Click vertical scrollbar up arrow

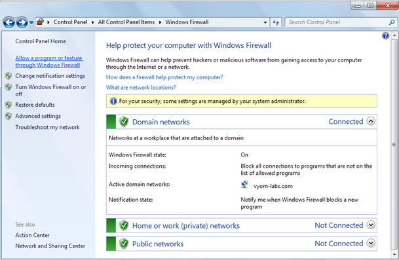(394, 35)
